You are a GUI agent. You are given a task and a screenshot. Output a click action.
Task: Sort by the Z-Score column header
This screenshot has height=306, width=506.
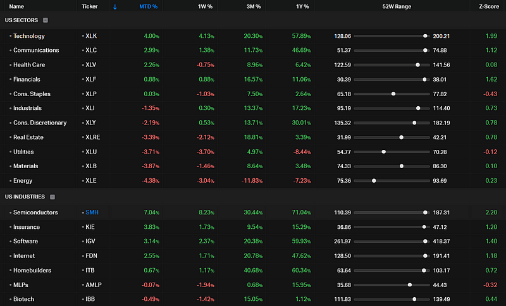coord(489,6)
